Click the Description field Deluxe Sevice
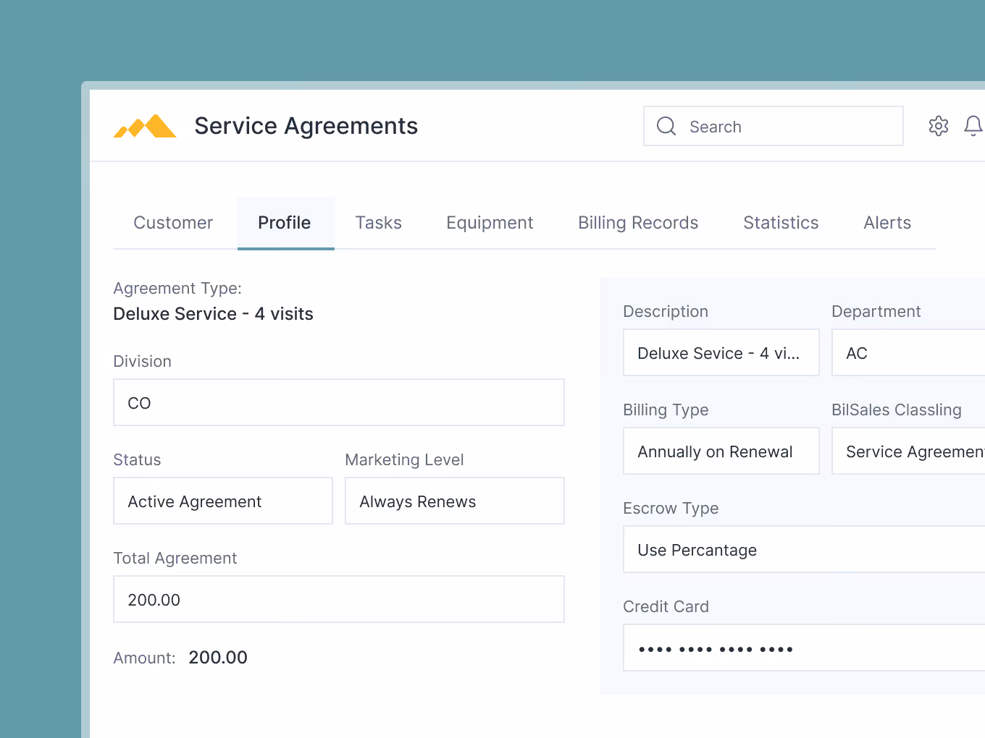This screenshot has height=738, width=985. coord(721,352)
